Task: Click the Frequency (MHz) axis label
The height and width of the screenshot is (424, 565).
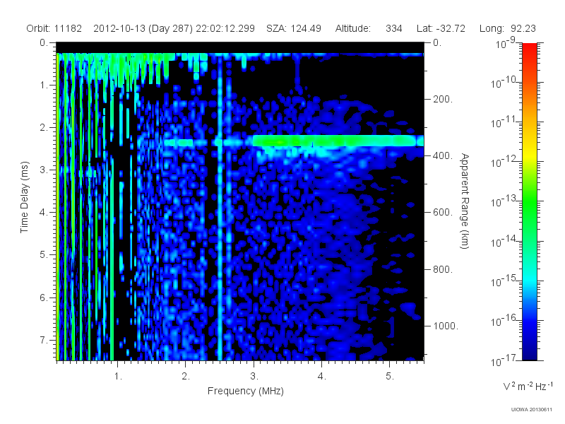Action: coord(246,391)
